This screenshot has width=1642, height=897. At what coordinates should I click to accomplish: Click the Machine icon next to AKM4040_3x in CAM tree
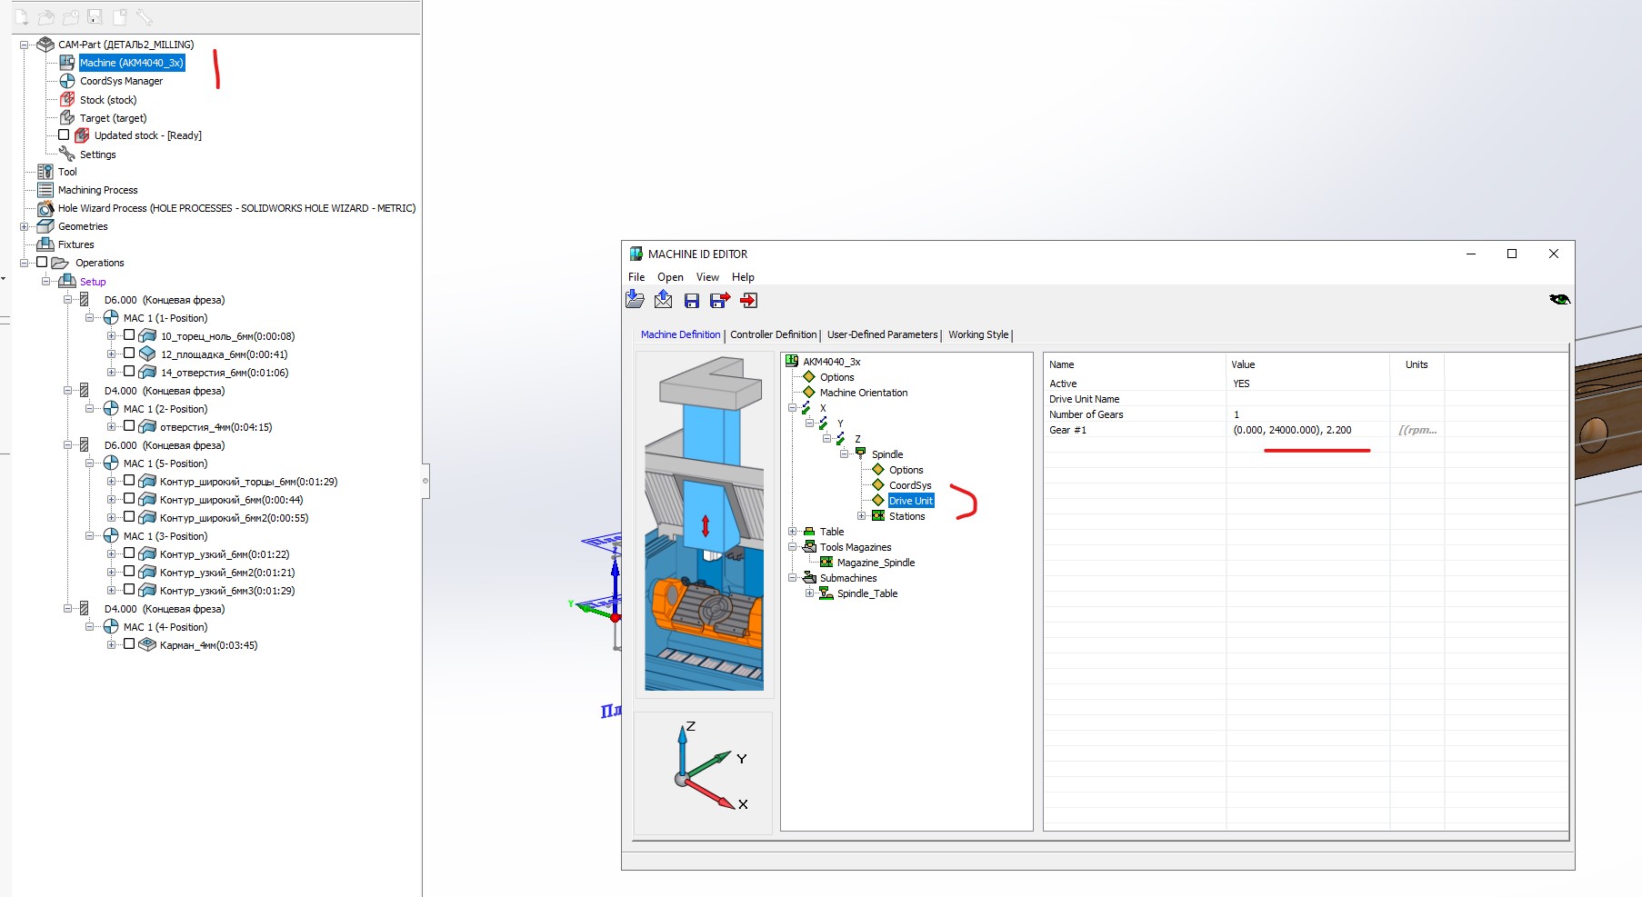click(67, 63)
